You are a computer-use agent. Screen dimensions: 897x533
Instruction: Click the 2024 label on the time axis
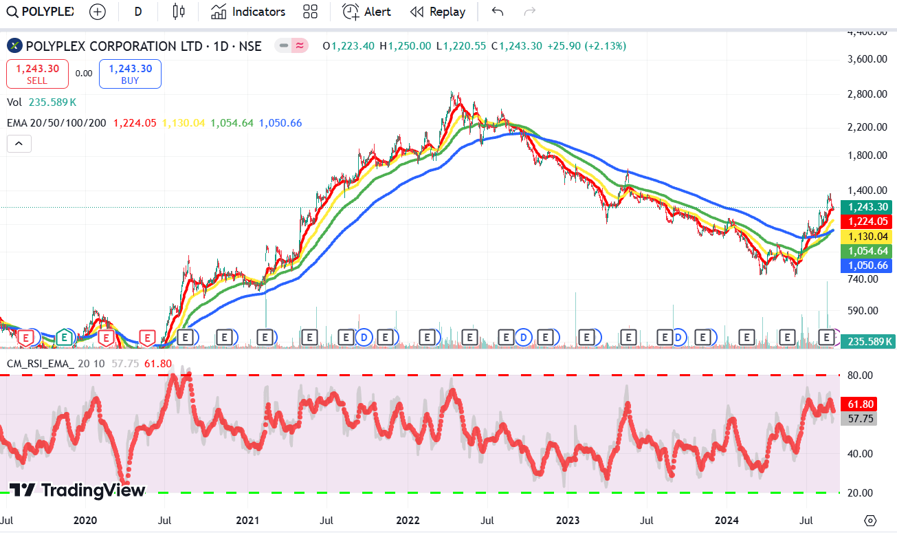727,521
